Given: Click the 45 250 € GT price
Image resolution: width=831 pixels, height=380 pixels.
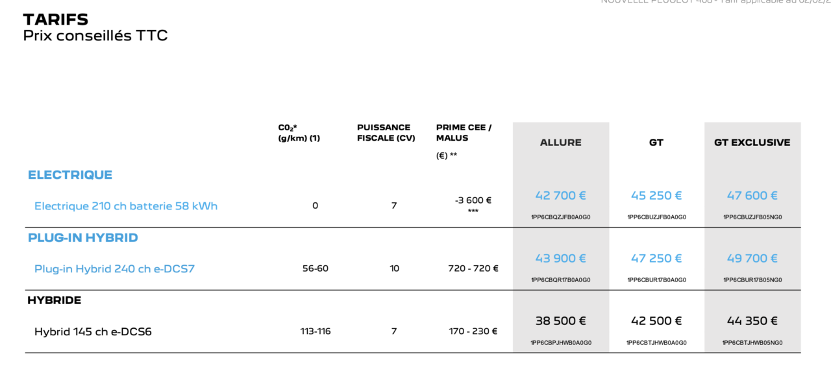Looking at the screenshot, I should point(656,195).
